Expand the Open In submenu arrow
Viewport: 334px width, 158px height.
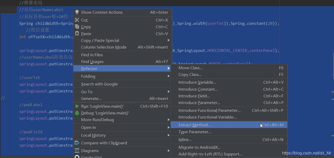tap(169, 127)
